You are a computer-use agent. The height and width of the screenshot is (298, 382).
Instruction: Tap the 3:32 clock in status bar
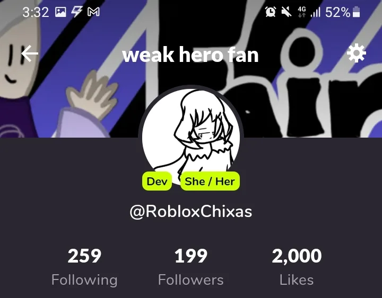[x=36, y=12]
